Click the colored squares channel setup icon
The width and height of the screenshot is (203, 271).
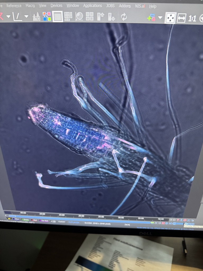point(47,17)
